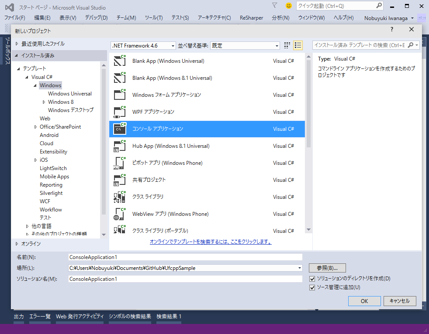The image size is (429, 334).
Task: Expand the 最近使用したファイル section
Action: point(17,44)
